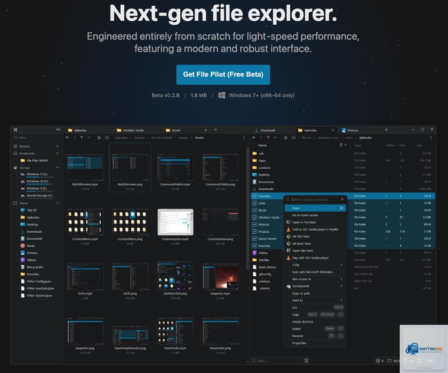Screen dimensions: 448x373
Task: Uncheck the Favorites folder checkbox
Action: tap(255, 196)
